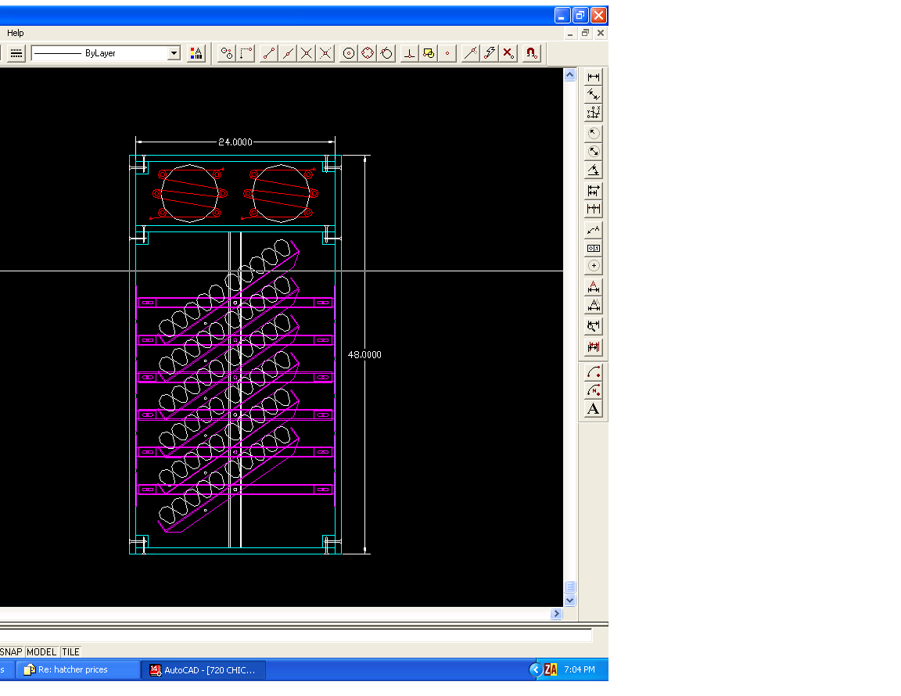Select the Radius Dimension tool
This screenshot has width=901, height=696.
tap(594, 134)
